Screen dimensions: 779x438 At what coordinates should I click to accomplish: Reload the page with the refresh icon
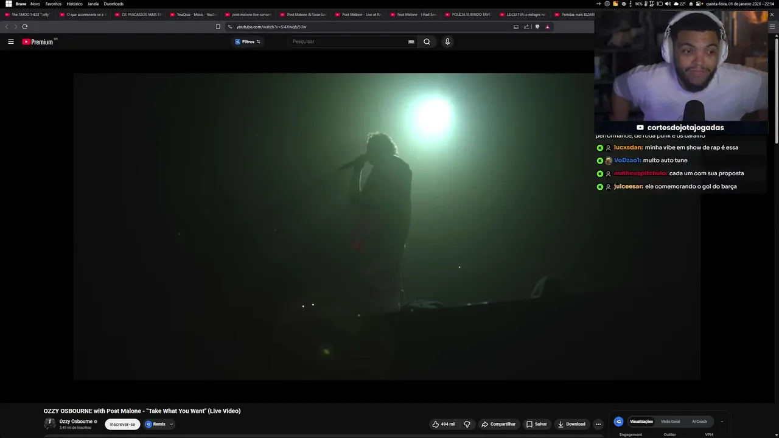25,27
